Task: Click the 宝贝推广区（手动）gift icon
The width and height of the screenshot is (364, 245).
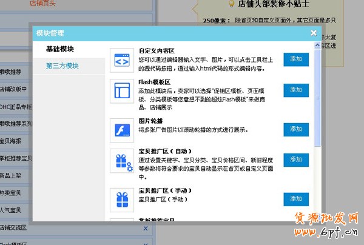Action: [122, 199]
